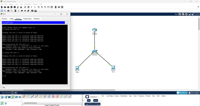Click New scenario button

tap(89, 101)
